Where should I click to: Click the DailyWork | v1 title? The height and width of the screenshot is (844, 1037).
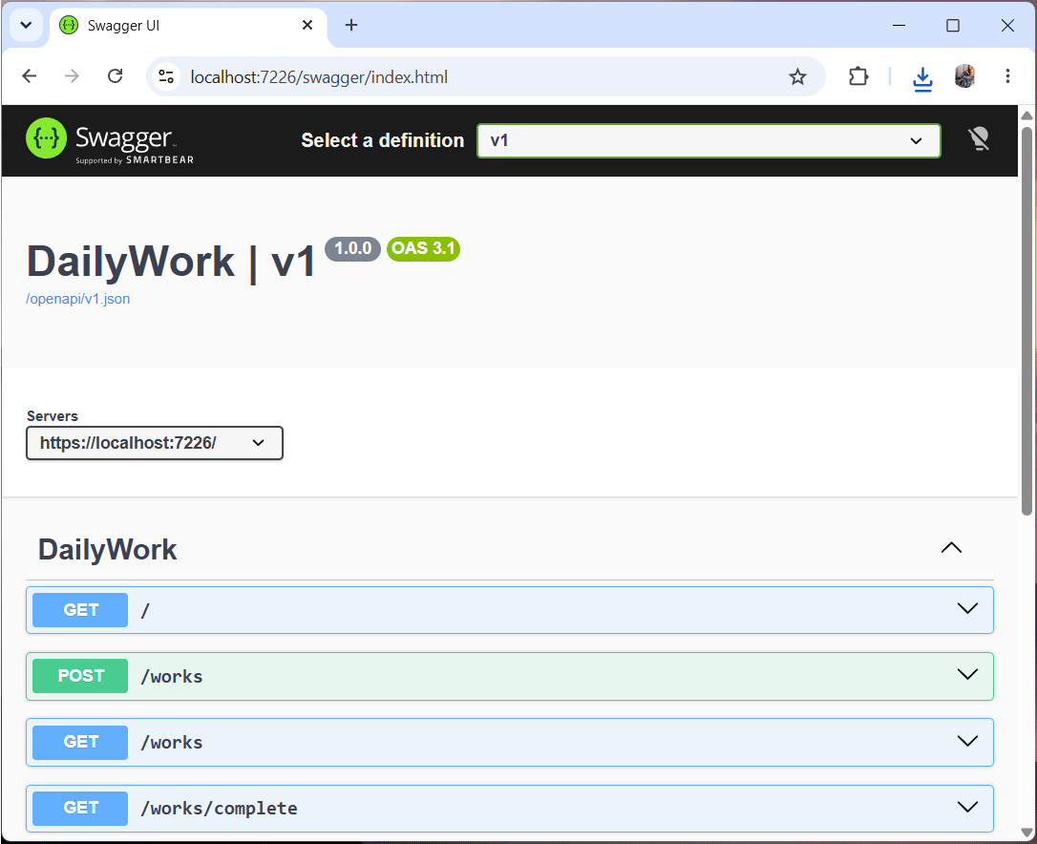(171, 262)
